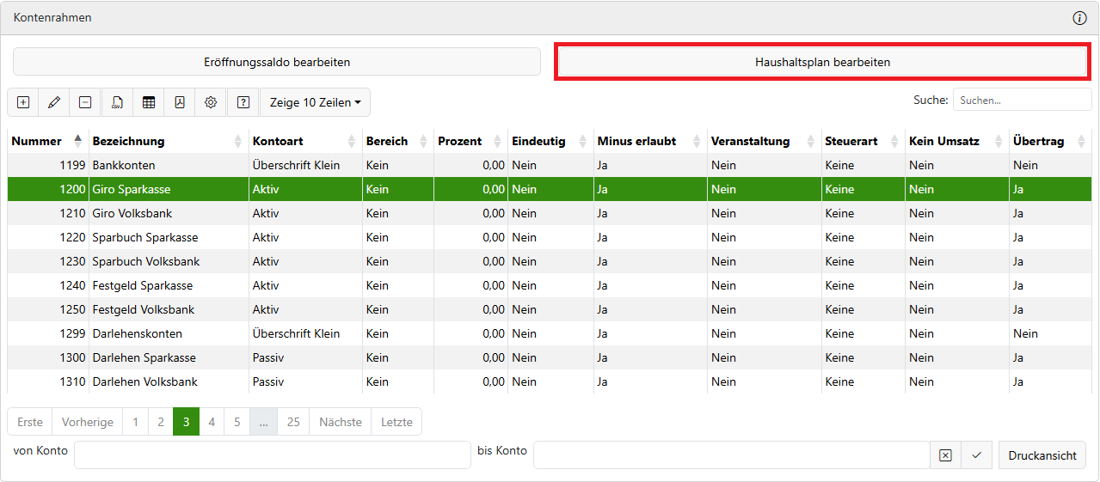Open the gear settings icon
The image size is (1100, 482).
click(211, 102)
